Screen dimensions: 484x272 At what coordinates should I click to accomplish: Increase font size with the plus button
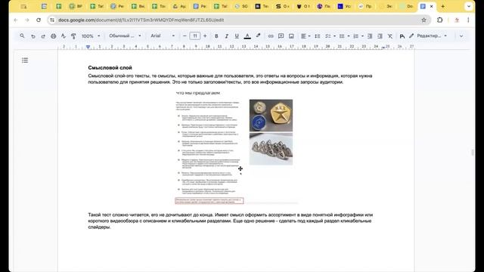pos(205,36)
